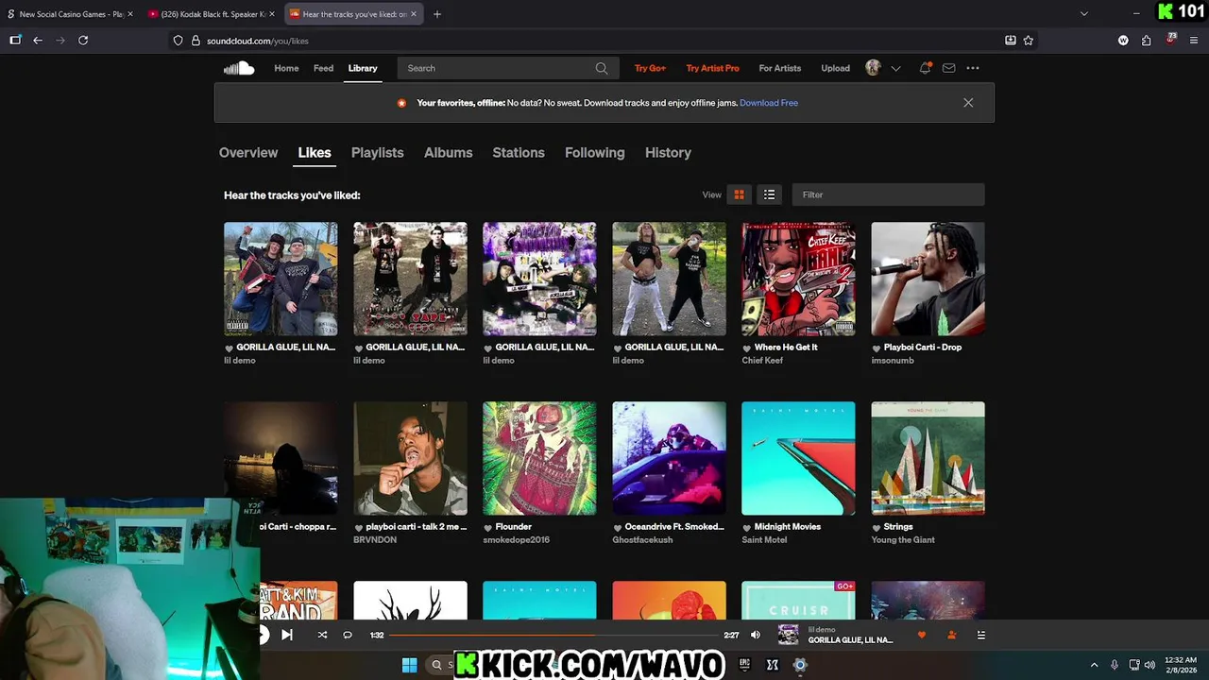Image resolution: width=1209 pixels, height=680 pixels.
Task: Bookmark this page with star icon
Action: [1029, 41]
